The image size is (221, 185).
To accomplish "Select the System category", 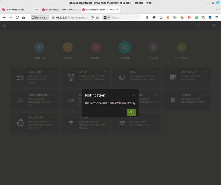I will pyautogui.click(x=153, y=47).
